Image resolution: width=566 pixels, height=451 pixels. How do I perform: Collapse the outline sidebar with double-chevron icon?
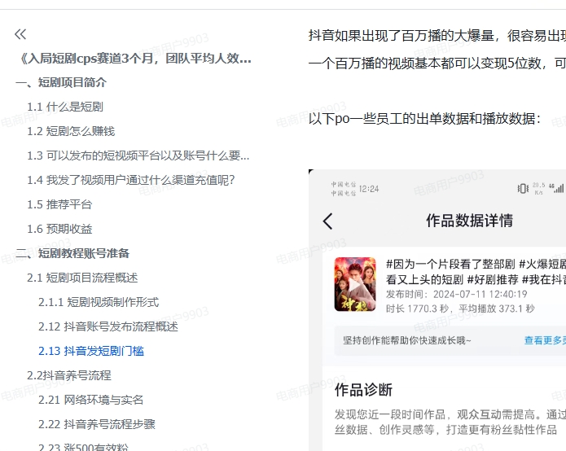coord(20,34)
